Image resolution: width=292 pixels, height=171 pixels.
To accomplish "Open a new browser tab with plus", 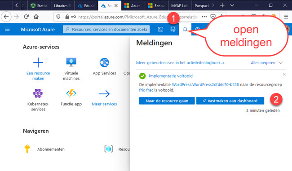I will [222, 5].
